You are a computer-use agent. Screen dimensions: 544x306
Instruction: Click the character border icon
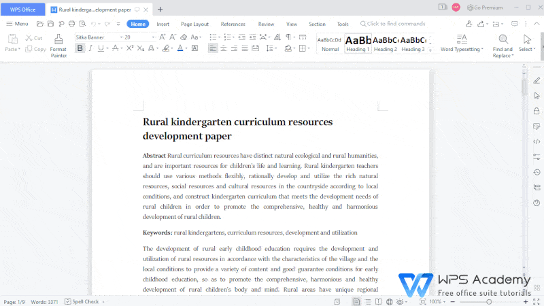point(195,48)
